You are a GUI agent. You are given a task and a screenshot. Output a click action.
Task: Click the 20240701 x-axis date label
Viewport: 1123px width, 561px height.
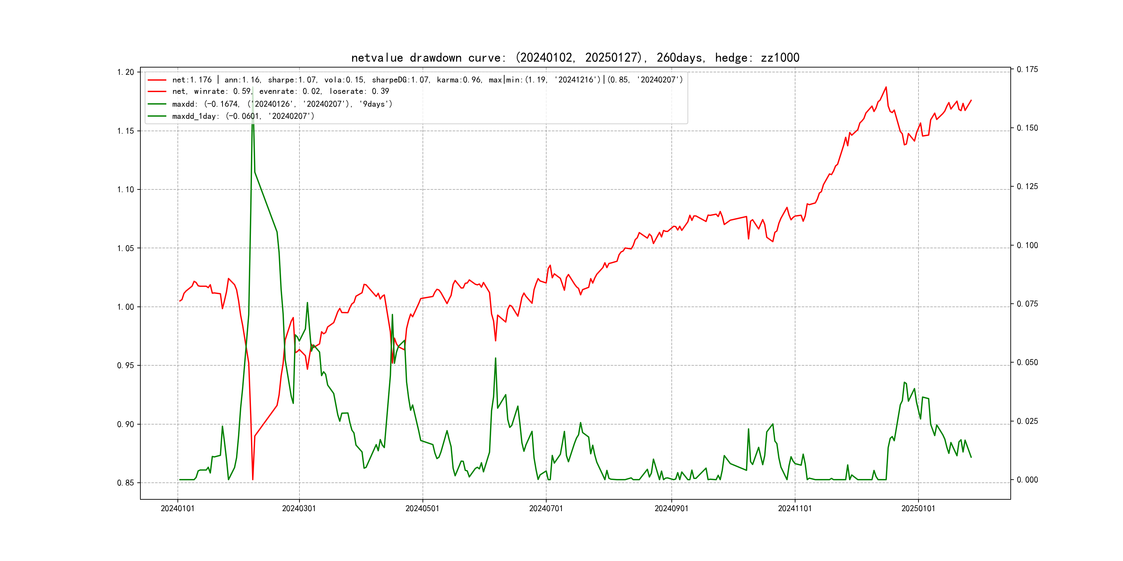click(546, 509)
